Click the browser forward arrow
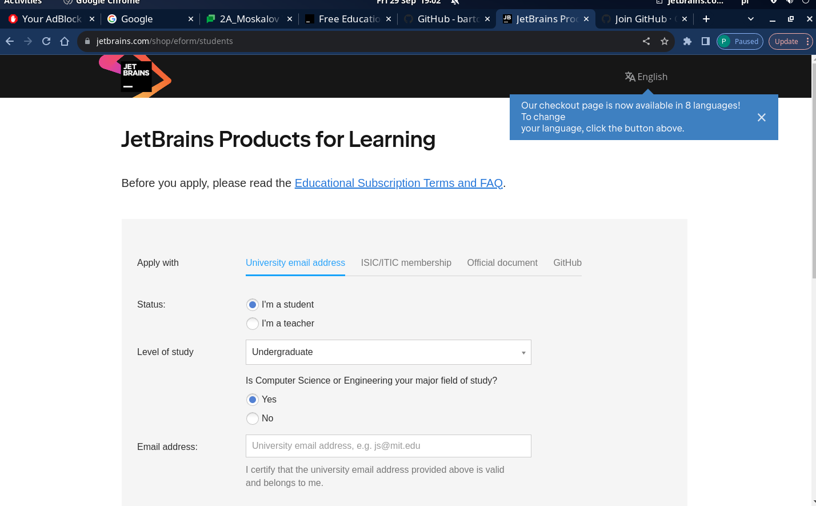The height and width of the screenshot is (506, 816). pyautogui.click(x=28, y=41)
